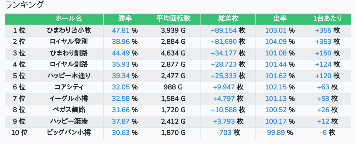
Task: Click the ベガス釧路 hall name
Action: [x=69, y=110]
